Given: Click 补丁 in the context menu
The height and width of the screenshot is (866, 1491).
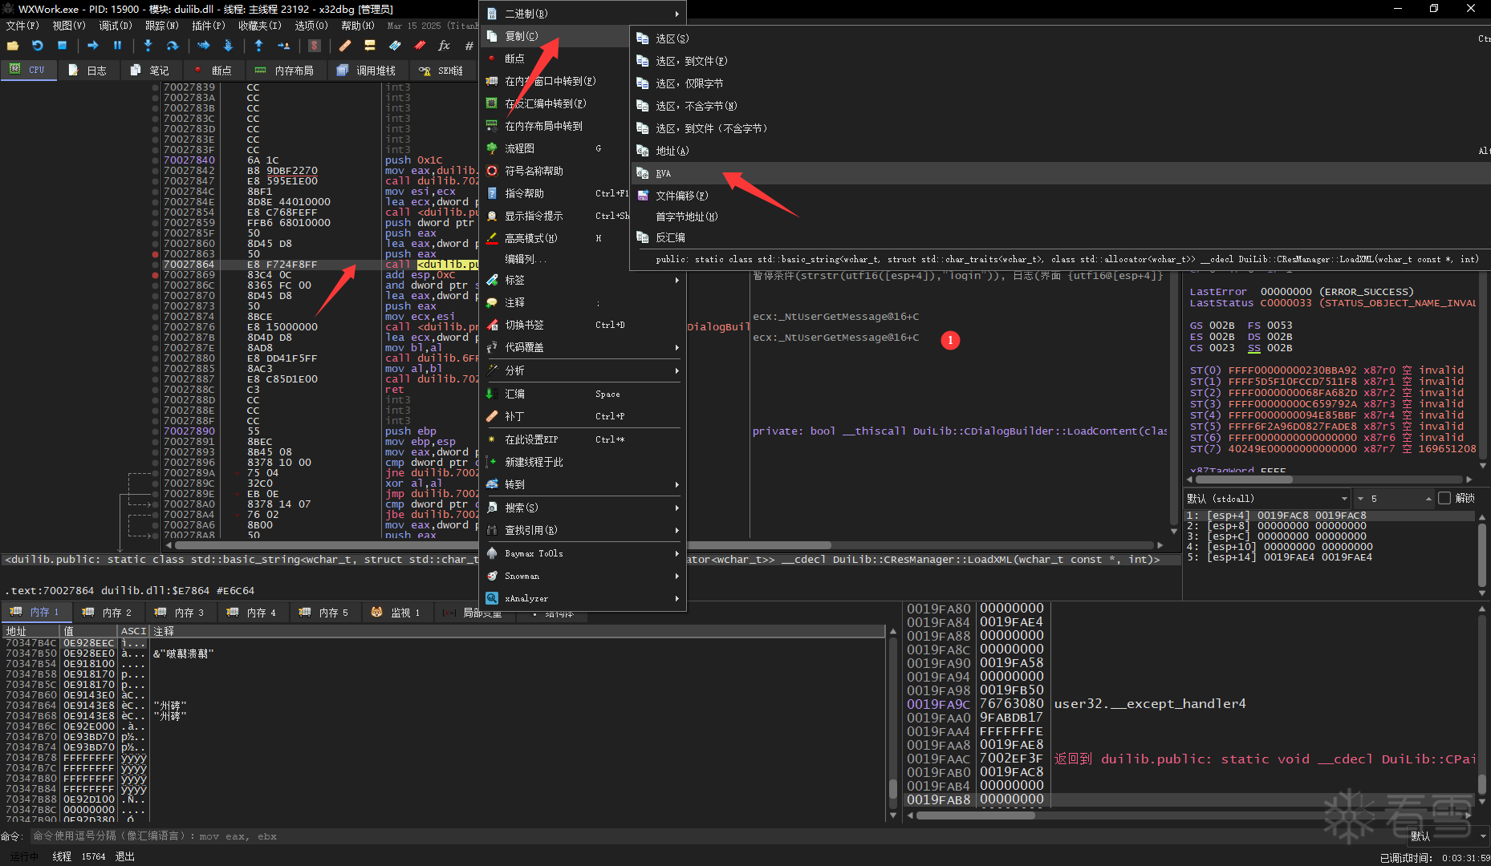Looking at the screenshot, I should 514,416.
